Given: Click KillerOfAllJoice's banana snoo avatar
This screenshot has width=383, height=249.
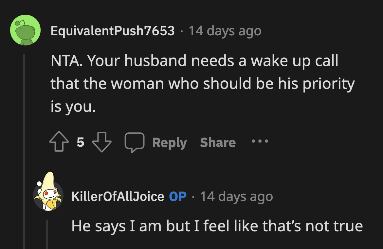Looking at the screenshot, I should pyautogui.click(x=49, y=196).
